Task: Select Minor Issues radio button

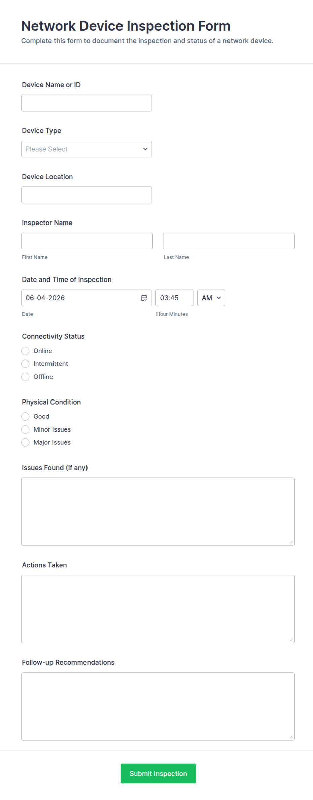Action: pos(25,429)
